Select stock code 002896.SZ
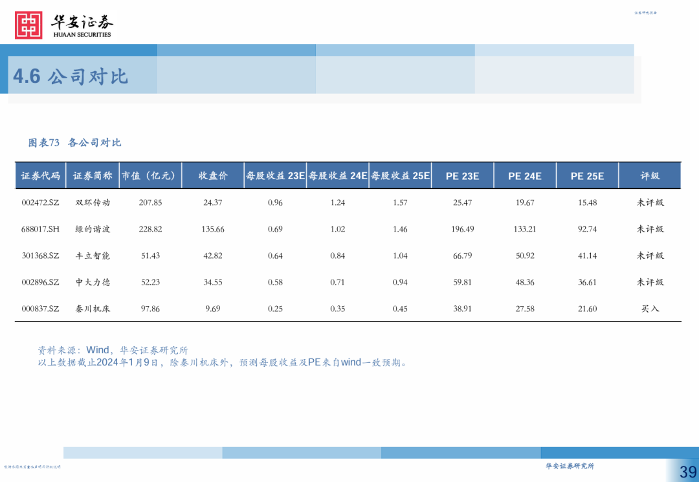699x482 pixels. [x=41, y=282]
